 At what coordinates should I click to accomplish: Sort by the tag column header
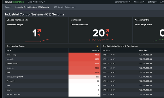(x=9, y=50)
